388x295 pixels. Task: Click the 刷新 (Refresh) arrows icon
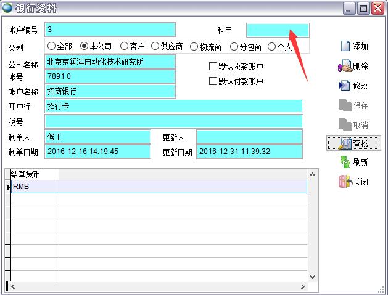(x=345, y=162)
